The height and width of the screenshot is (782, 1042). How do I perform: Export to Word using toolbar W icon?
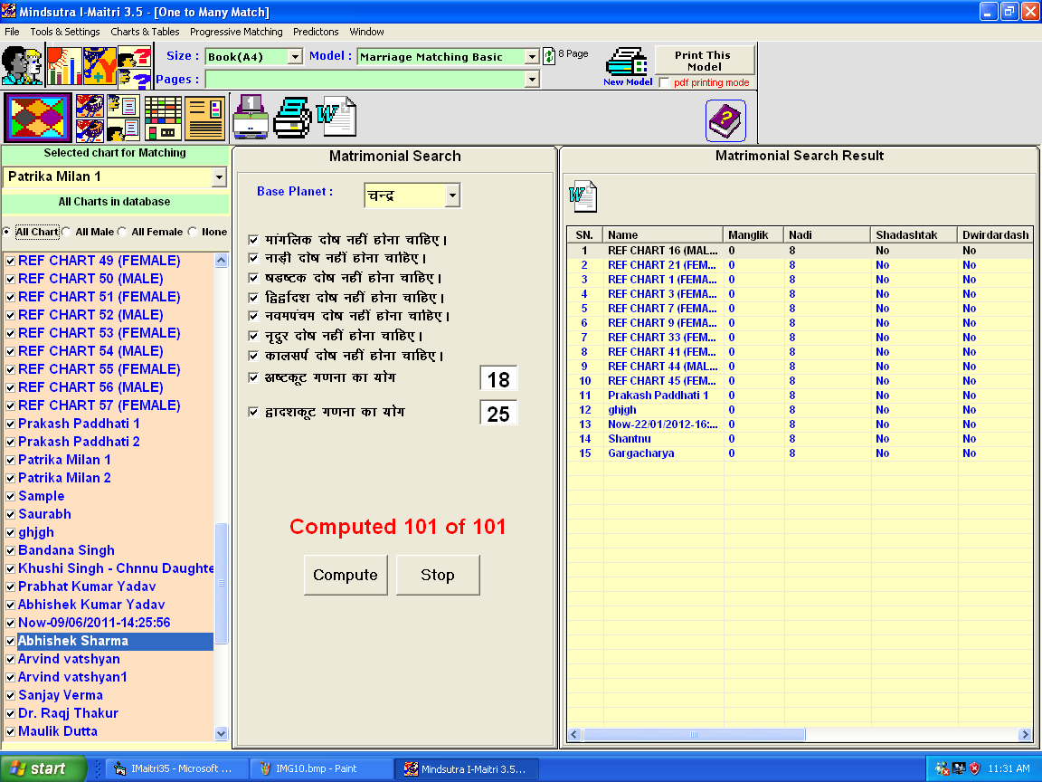tap(336, 117)
